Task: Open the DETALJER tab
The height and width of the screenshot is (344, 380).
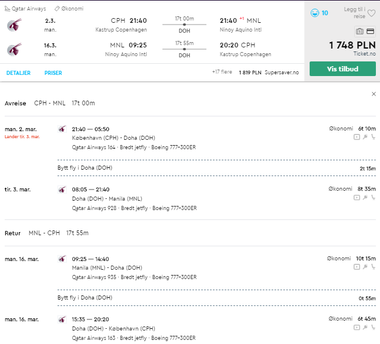Action: tap(18, 73)
